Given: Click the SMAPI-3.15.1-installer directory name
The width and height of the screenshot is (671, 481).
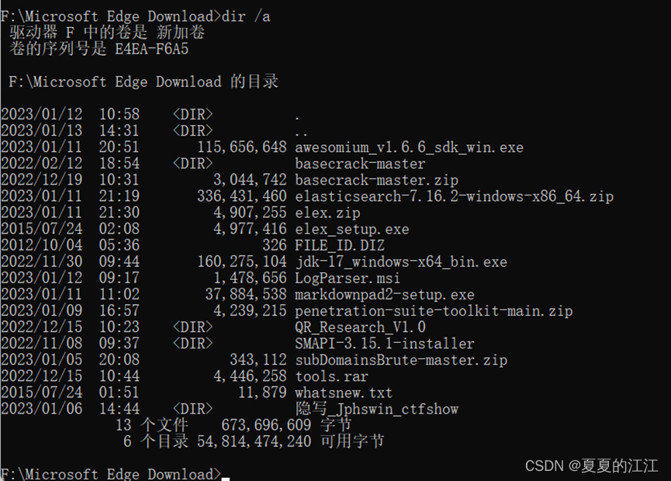Looking at the screenshot, I should (x=384, y=344).
